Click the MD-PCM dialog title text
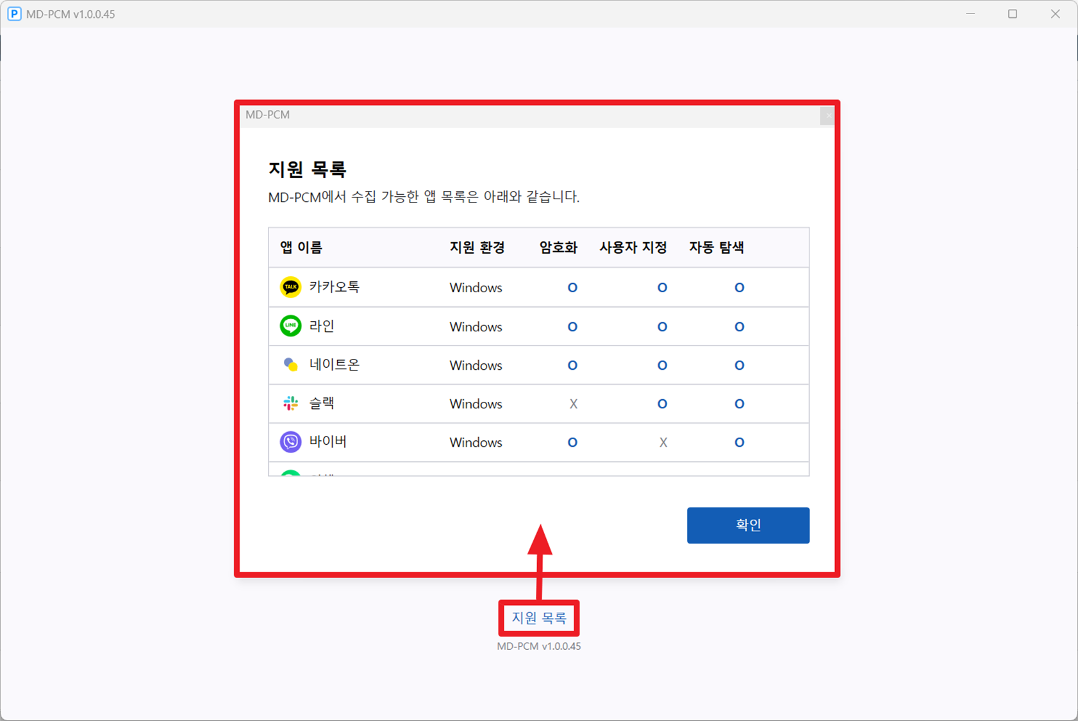This screenshot has width=1078, height=721. tap(267, 115)
